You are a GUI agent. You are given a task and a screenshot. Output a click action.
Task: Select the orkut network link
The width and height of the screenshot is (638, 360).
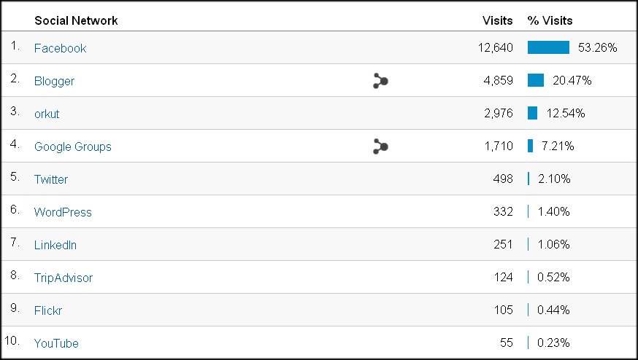[x=47, y=114]
